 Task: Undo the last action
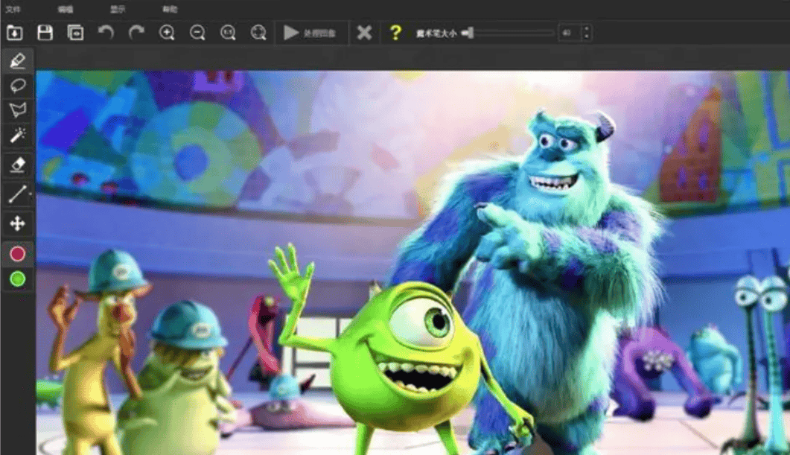point(106,33)
